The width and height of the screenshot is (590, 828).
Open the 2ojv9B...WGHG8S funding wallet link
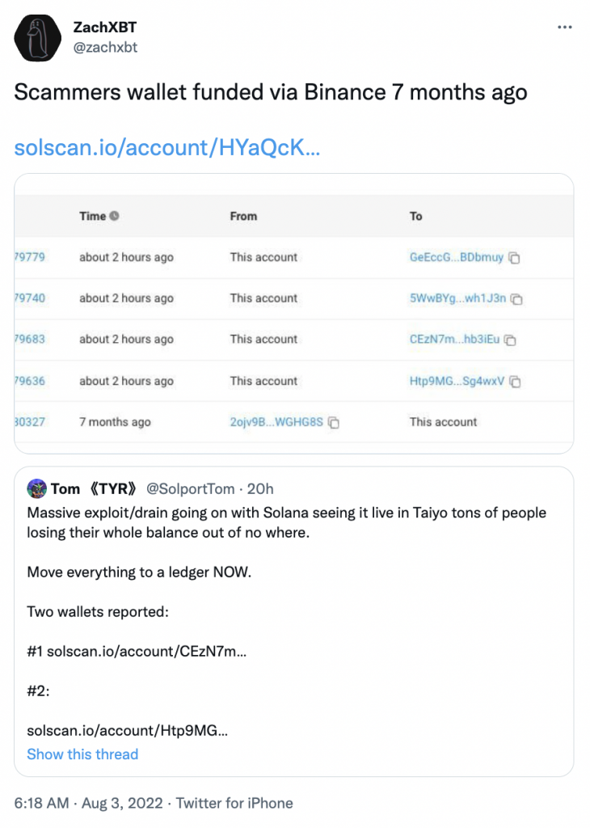pos(276,422)
